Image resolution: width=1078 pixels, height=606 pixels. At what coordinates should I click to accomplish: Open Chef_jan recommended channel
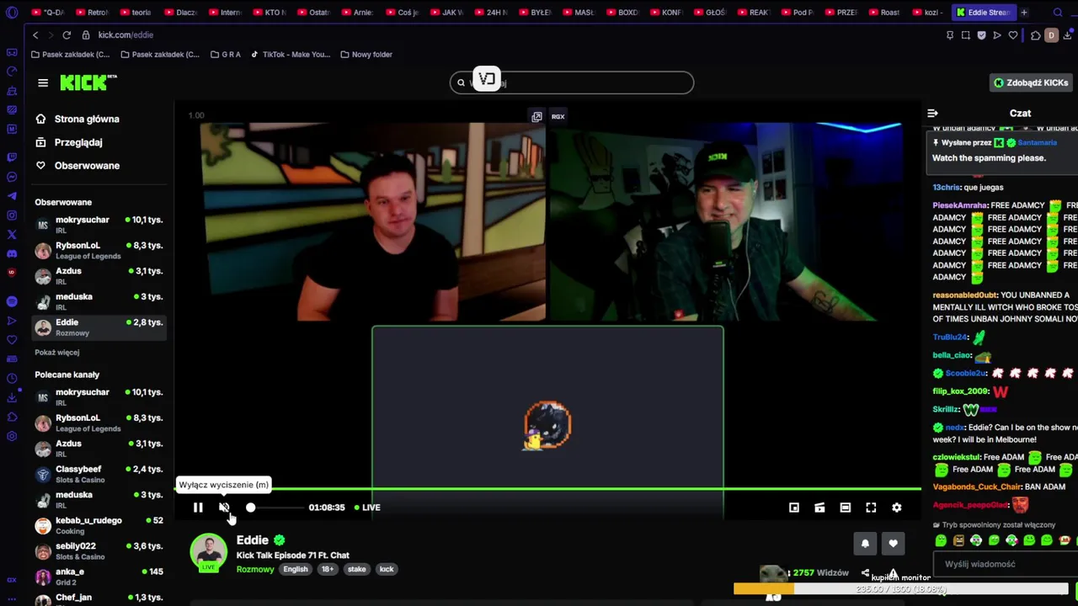99,598
